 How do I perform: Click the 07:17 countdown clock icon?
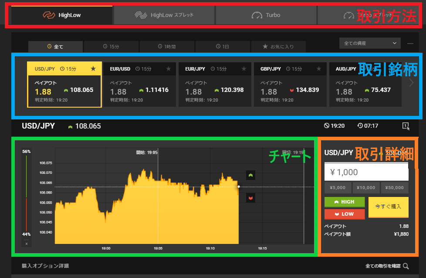(x=360, y=125)
